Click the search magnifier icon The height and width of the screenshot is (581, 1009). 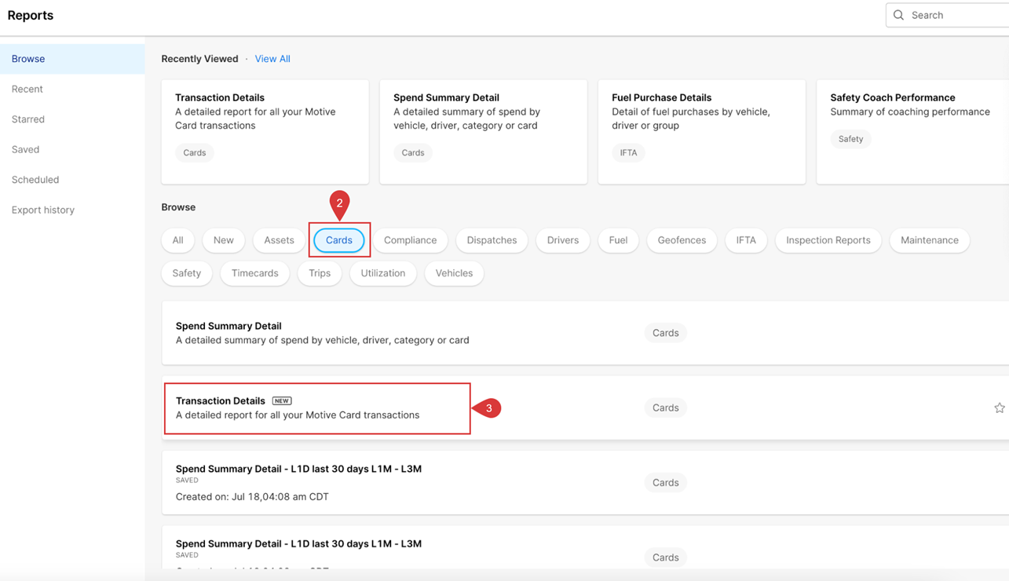coord(899,15)
